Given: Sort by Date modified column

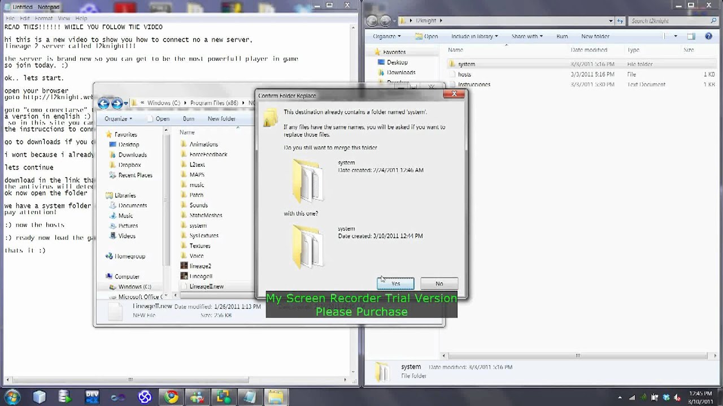Looking at the screenshot, I should [x=589, y=50].
